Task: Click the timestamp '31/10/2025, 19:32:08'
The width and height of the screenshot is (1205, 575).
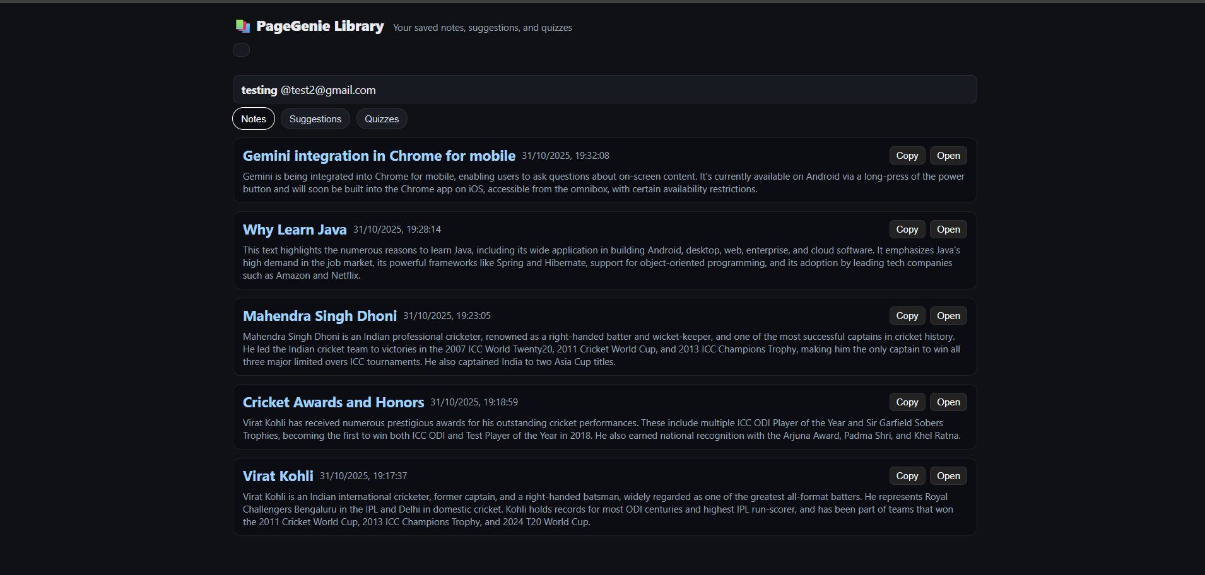Action: pyautogui.click(x=565, y=156)
